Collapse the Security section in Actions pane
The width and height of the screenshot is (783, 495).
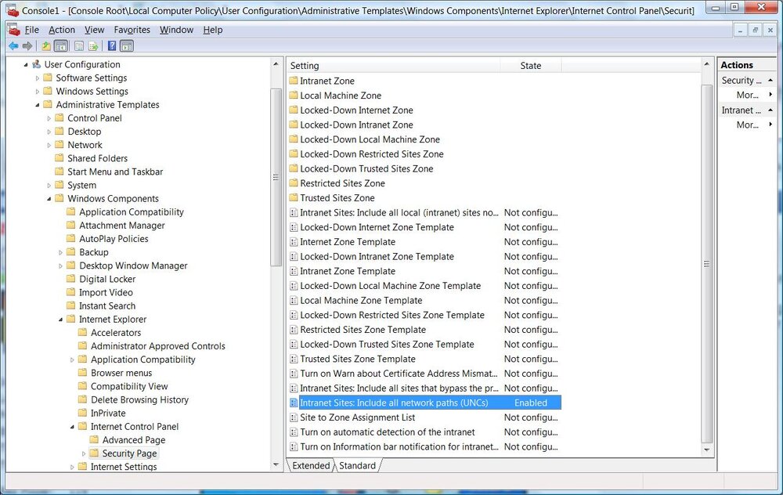770,80
